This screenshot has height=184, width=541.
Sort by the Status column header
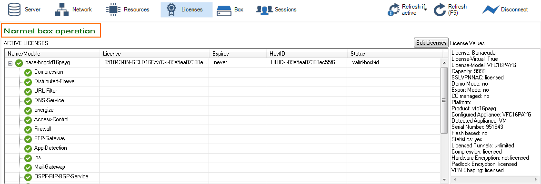click(395, 54)
